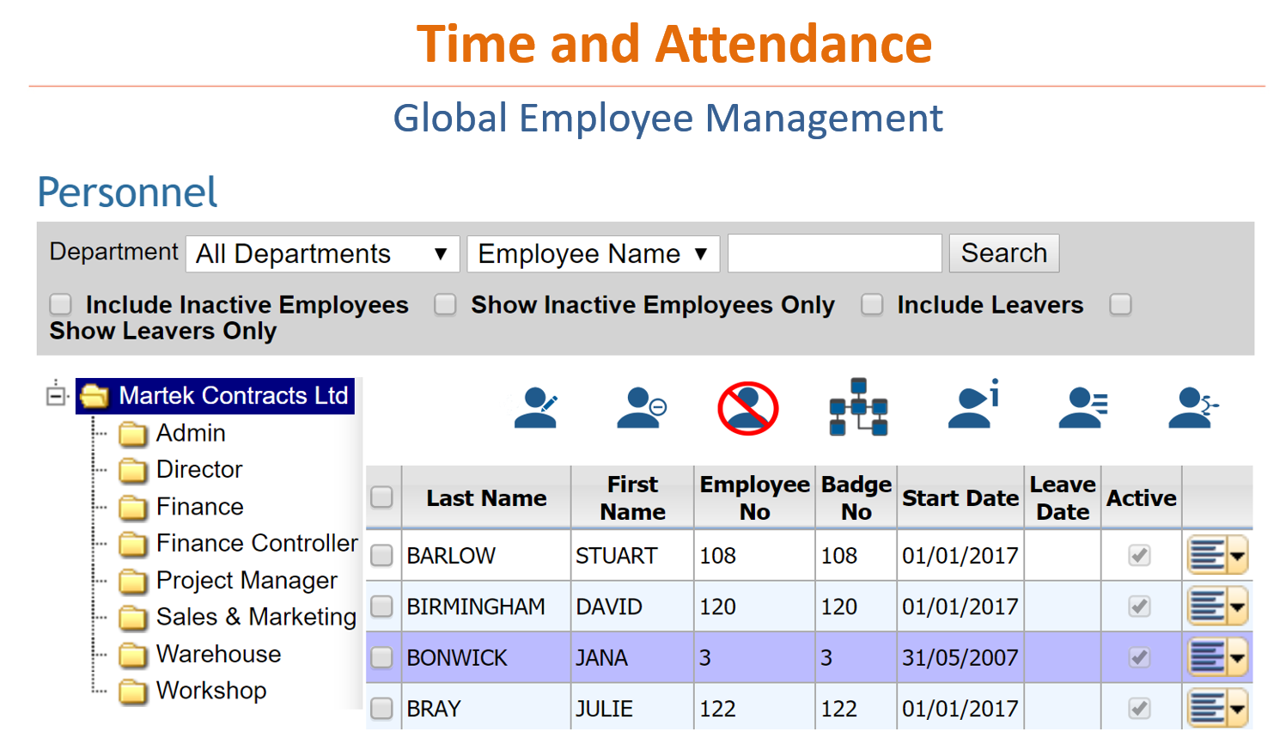
Task: Open the All Departments dropdown
Action: (x=322, y=253)
